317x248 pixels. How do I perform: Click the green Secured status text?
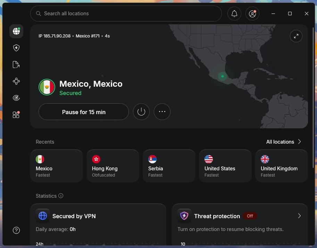click(70, 93)
